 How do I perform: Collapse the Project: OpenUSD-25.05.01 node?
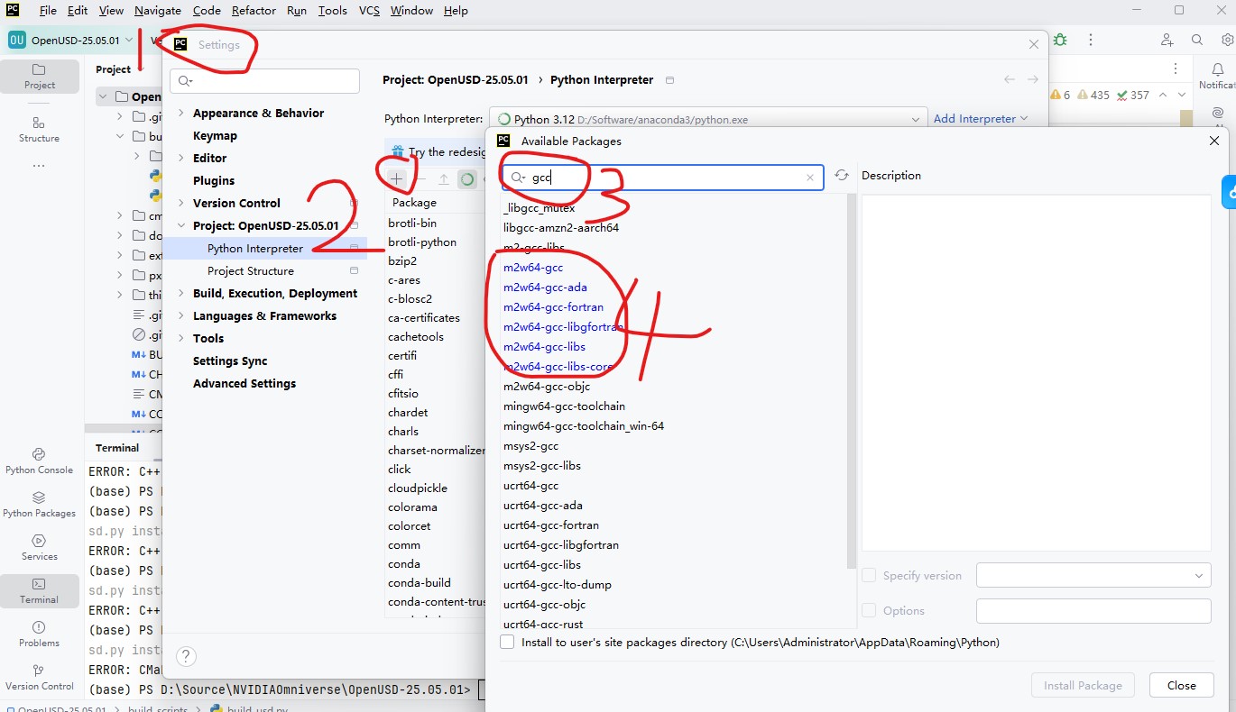click(x=180, y=225)
